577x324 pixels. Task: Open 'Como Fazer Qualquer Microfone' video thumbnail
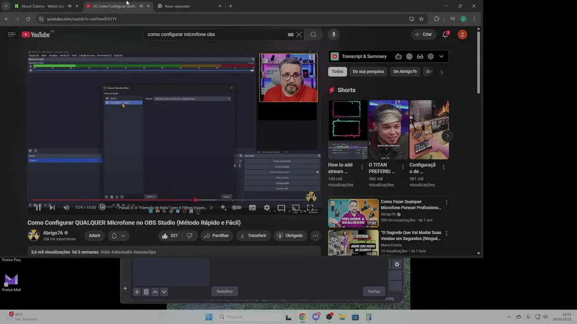pos(353,213)
